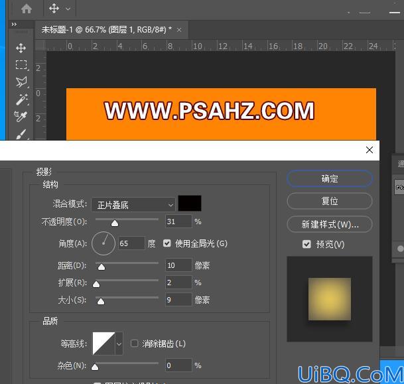
Task: Open the tool preset dropdown arrow beside Move icon
Action: point(68,9)
